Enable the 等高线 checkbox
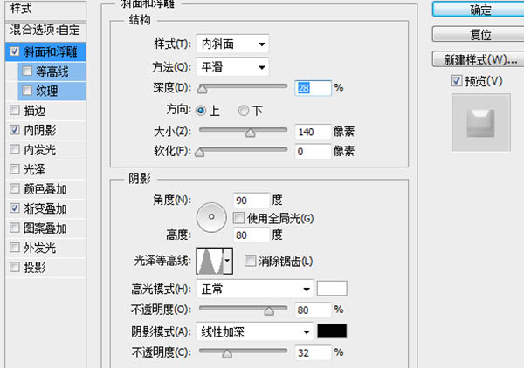 [x=27, y=71]
